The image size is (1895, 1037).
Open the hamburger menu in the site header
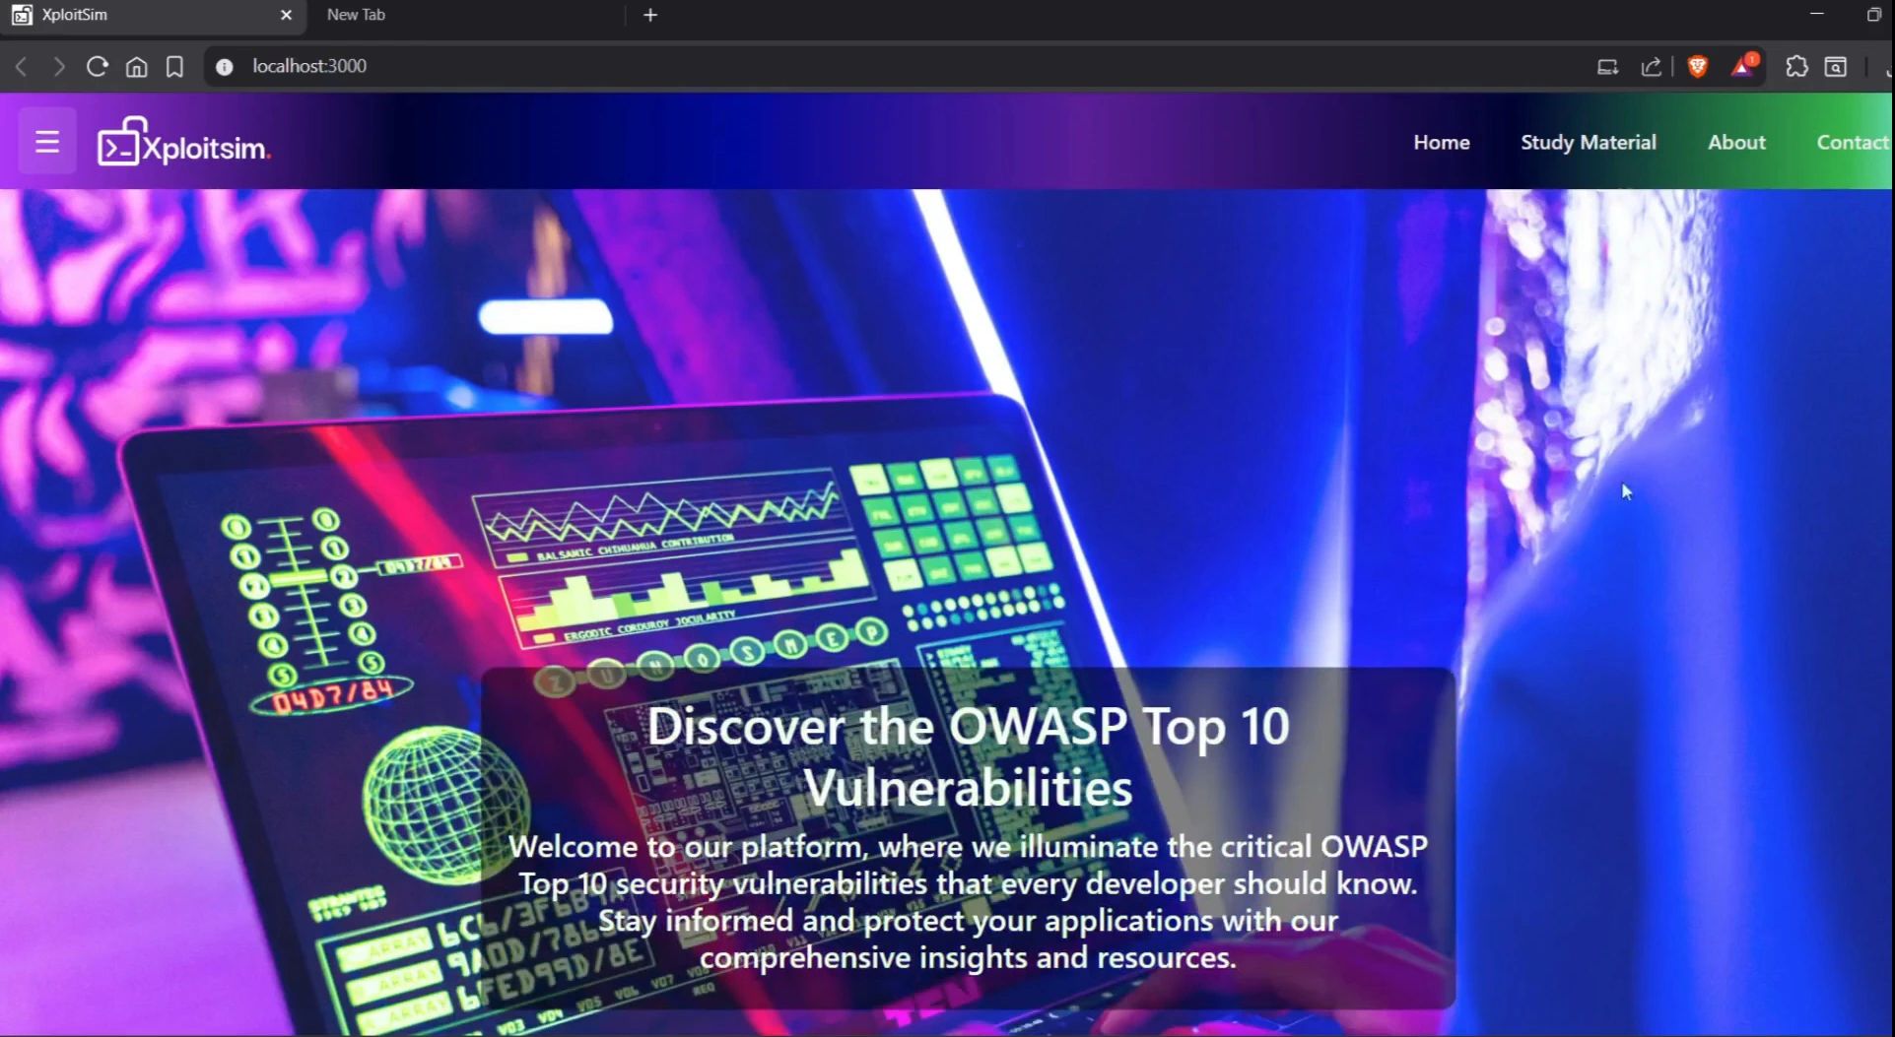(47, 142)
